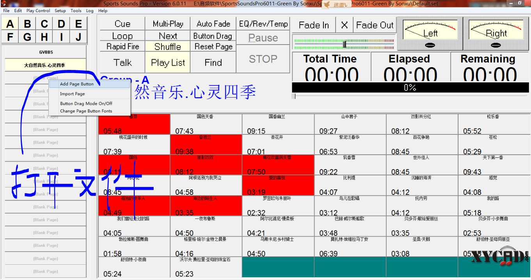Toggle Auto Fade
This screenshot has width=531, height=280.
pyautogui.click(x=213, y=24)
